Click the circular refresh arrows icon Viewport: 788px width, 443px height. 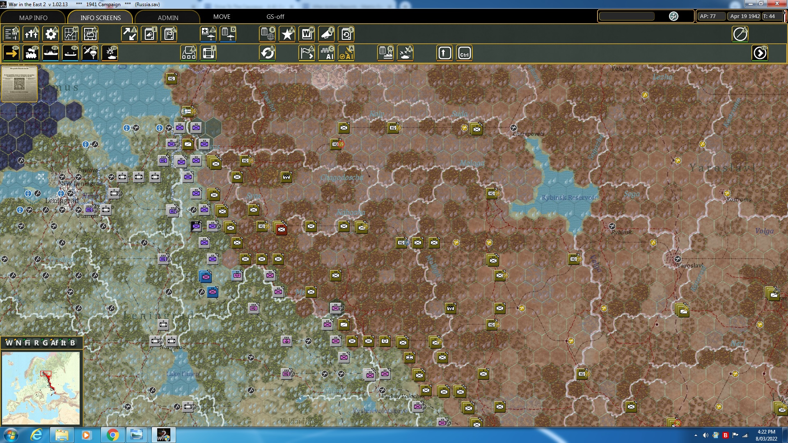click(267, 53)
